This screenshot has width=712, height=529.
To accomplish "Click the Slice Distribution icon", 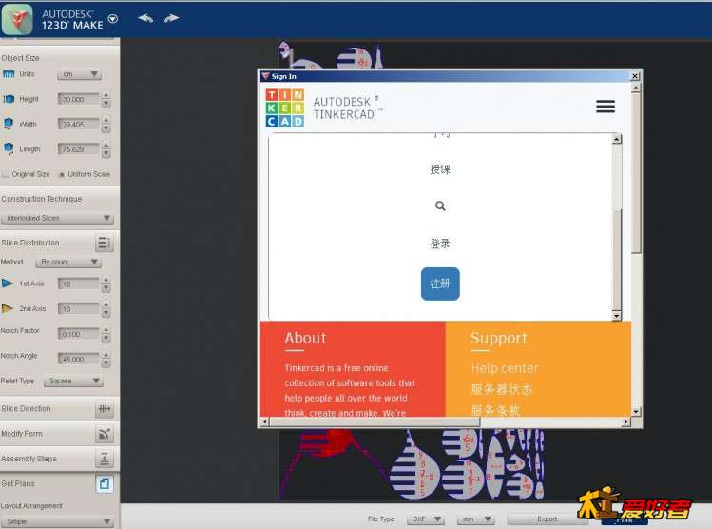I will tap(105, 244).
